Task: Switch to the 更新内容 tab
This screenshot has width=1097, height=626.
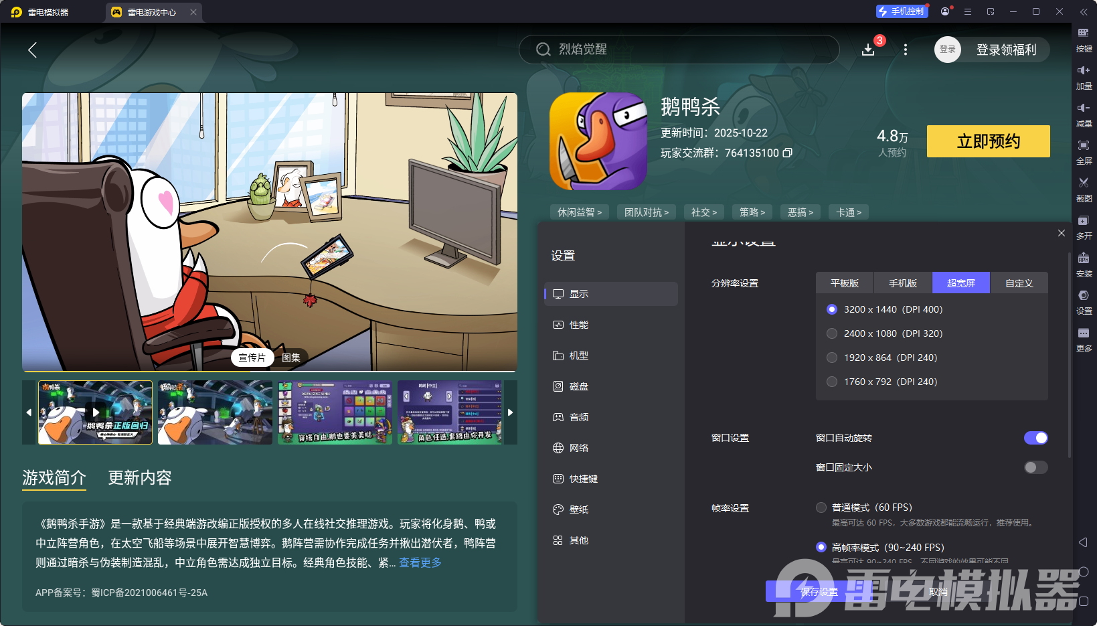Action: 140,477
